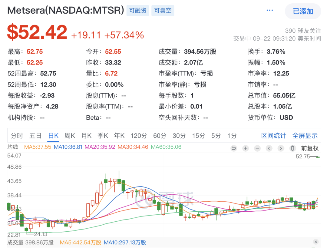This screenshot has height=248, width=327.
Task: Select the 15分 chart tab
Action: [x=199, y=136]
